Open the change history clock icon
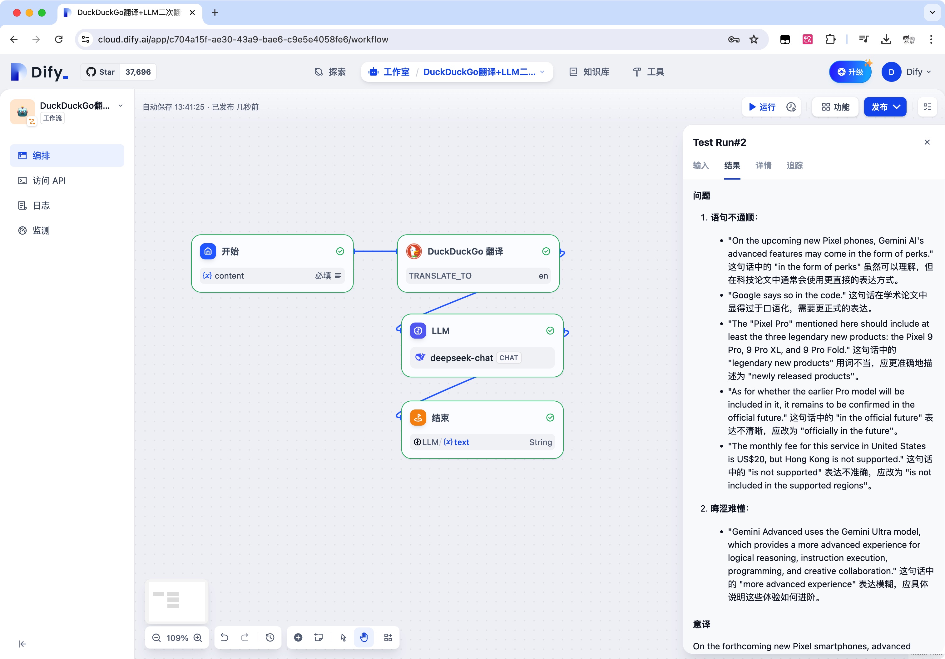The height and width of the screenshot is (659, 945). click(x=270, y=637)
